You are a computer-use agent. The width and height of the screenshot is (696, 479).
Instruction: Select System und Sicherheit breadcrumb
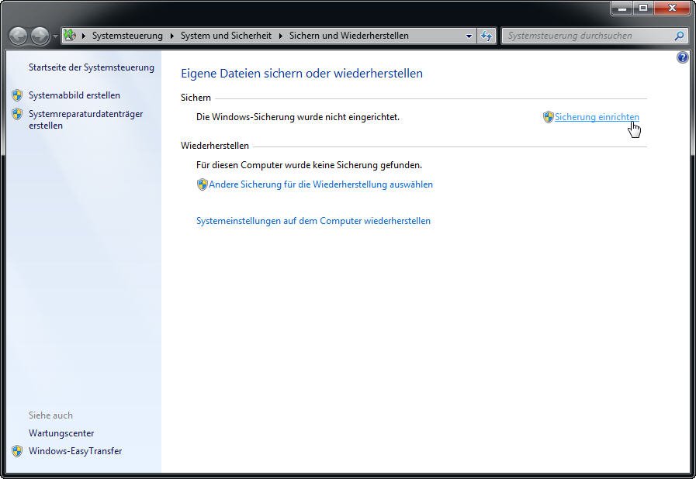pyautogui.click(x=226, y=36)
